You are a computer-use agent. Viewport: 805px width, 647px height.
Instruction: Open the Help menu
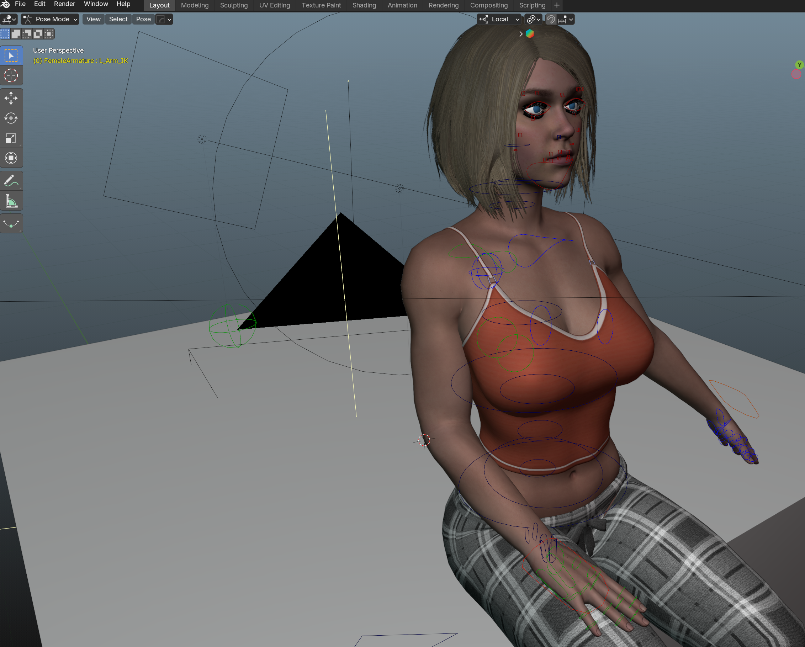pyautogui.click(x=123, y=4)
